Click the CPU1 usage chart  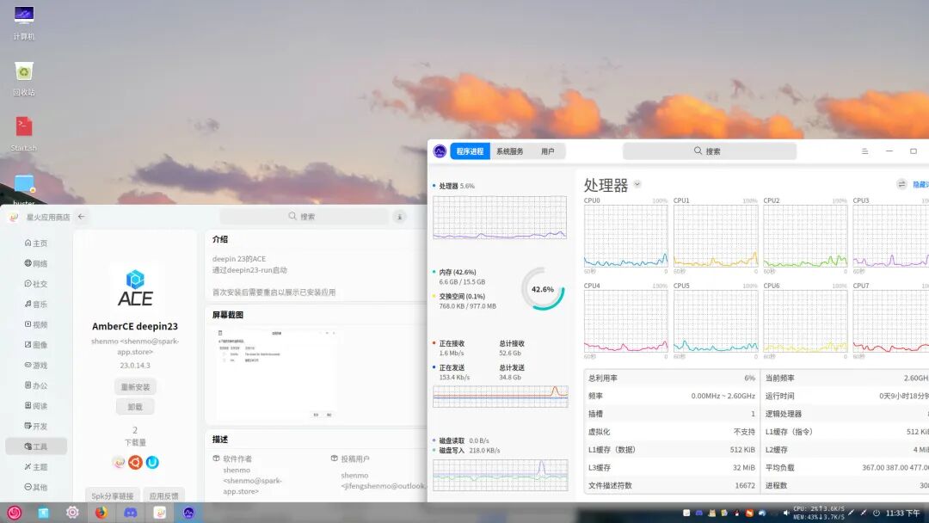[716, 236]
